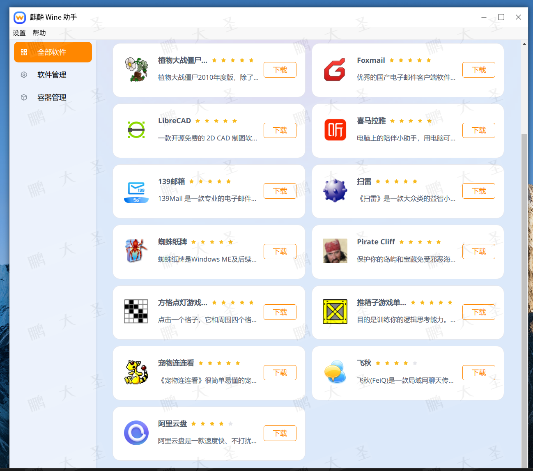Switch to 软件管理 section
Image resolution: width=533 pixels, height=471 pixels.
[53, 75]
